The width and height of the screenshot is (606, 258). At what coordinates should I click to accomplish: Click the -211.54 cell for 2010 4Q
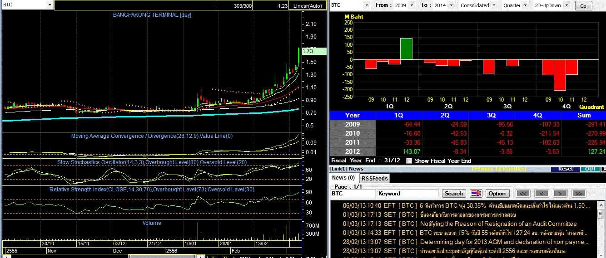click(x=537, y=133)
